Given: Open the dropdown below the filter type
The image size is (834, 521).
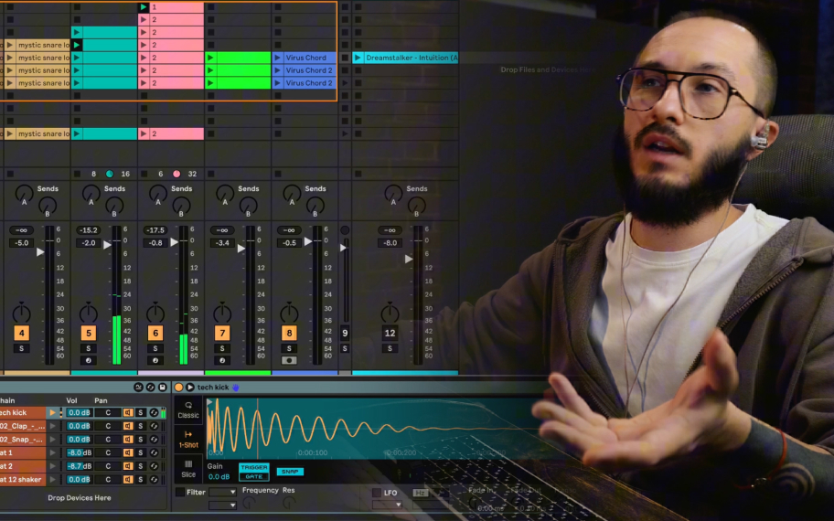Looking at the screenshot, I should [x=222, y=505].
